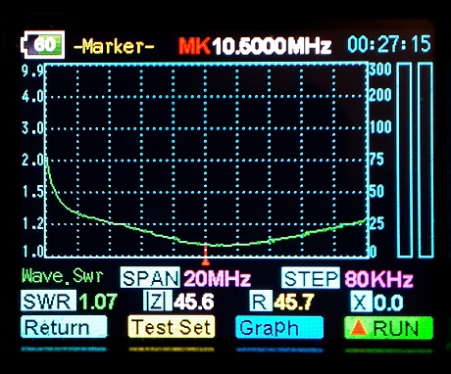Viewport: 451px width, 374px height.
Task: Tap the 3.0 SWR axis label
Action: [x=32, y=128]
